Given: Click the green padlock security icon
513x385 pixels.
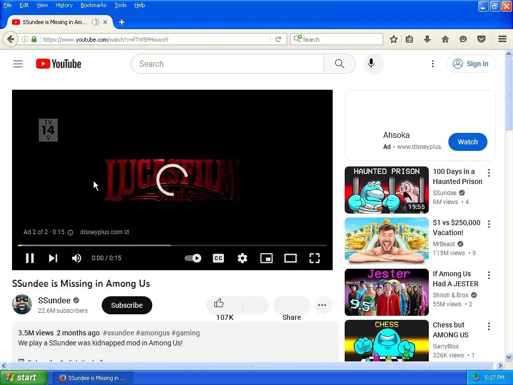Looking at the screenshot, I should point(34,39).
